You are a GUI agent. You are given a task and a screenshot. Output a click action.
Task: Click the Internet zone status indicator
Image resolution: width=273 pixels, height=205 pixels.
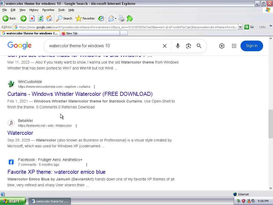coord(241,194)
